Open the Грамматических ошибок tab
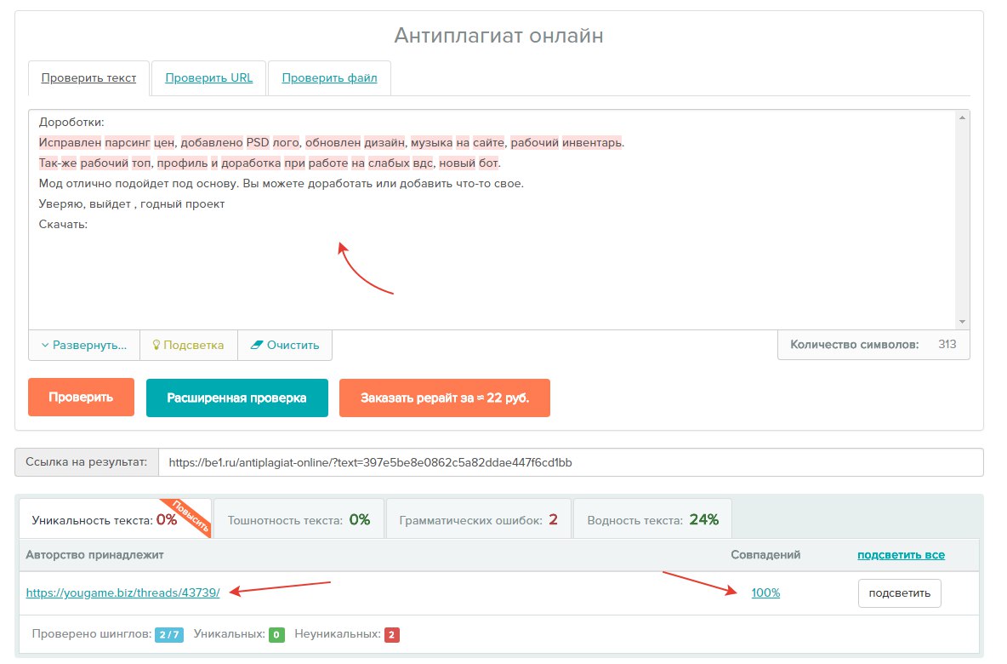Screen dimensions: 1007x664 click(479, 519)
